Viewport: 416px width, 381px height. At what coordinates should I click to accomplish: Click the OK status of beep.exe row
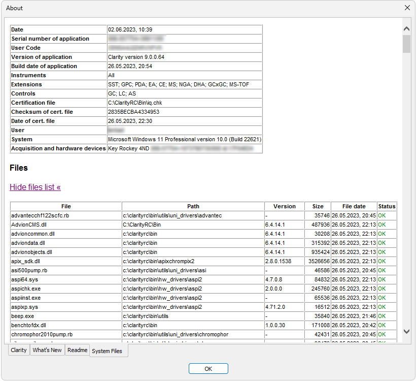click(382, 316)
